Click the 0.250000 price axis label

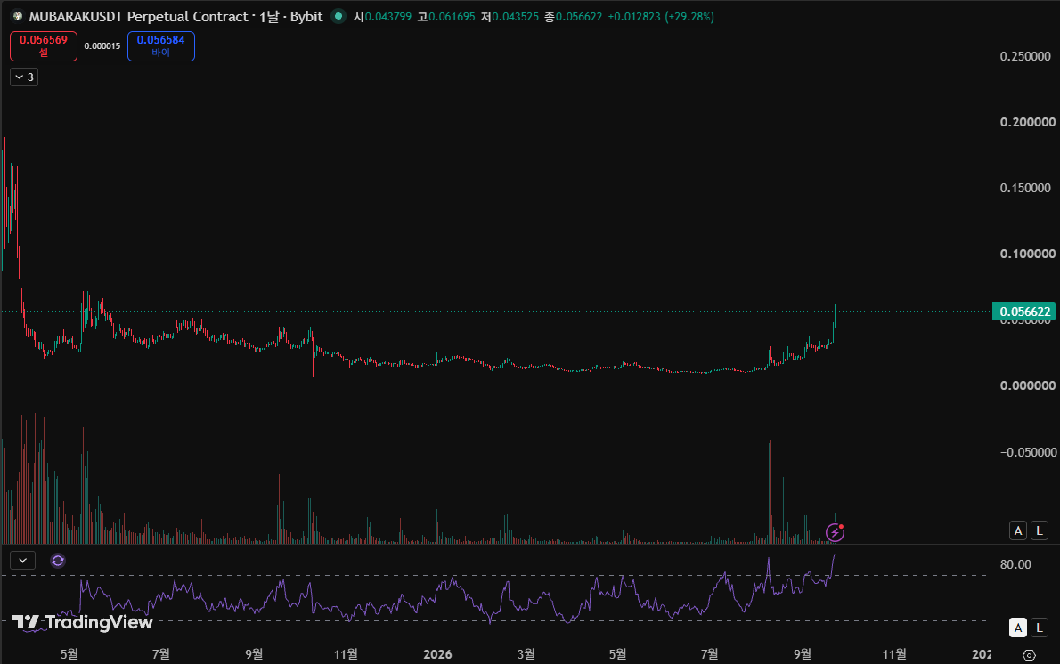(1025, 56)
